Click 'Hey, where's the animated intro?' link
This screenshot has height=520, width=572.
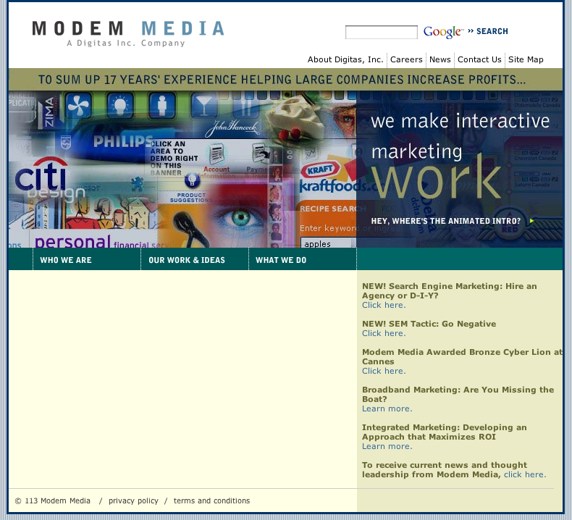(446, 221)
